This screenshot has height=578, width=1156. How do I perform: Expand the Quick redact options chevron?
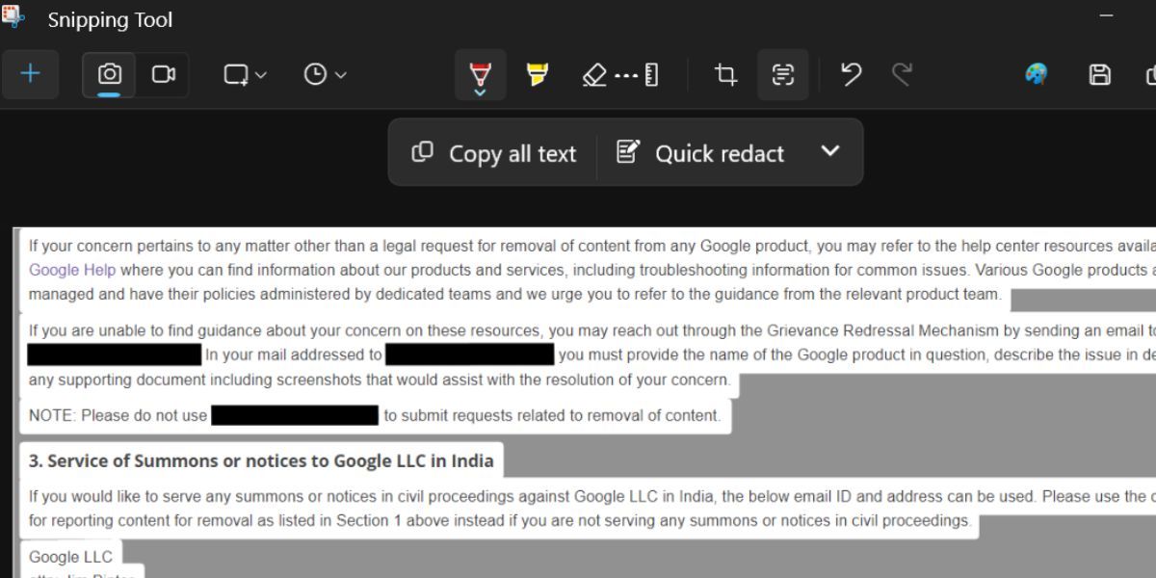pyautogui.click(x=829, y=152)
